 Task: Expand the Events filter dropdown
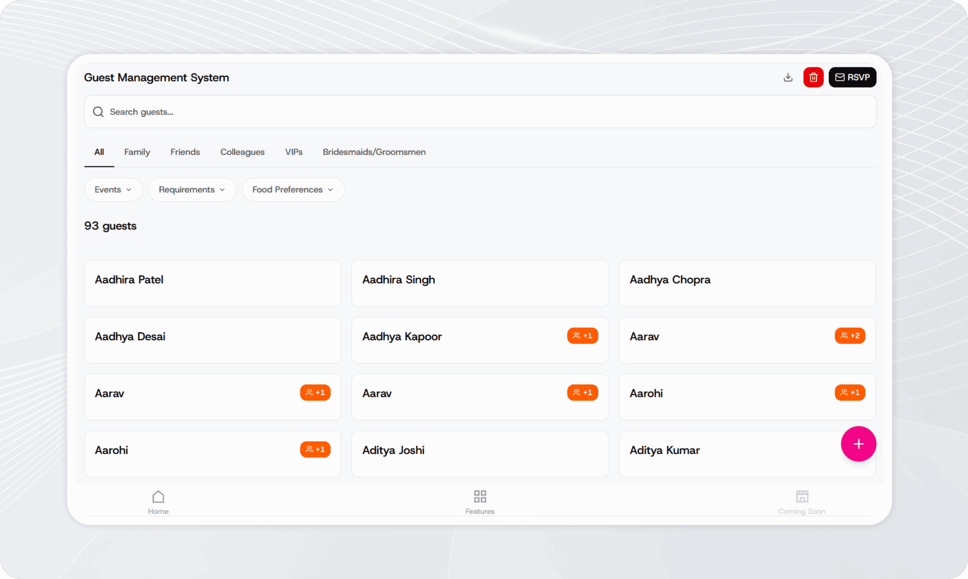(x=113, y=189)
